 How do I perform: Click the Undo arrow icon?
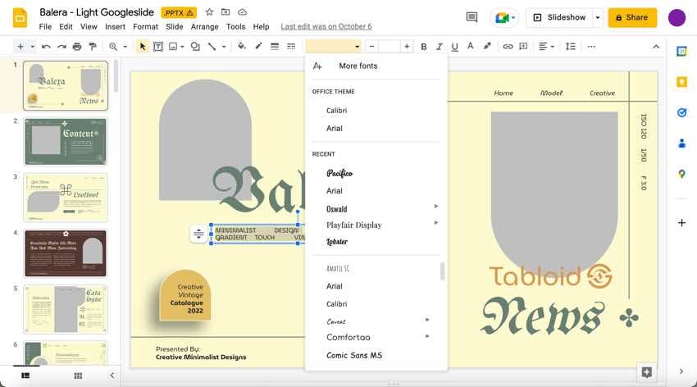[47, 47]
